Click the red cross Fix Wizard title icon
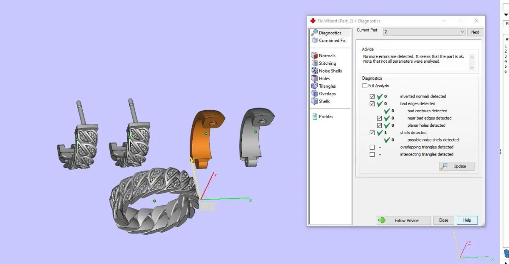 (313, 21)
